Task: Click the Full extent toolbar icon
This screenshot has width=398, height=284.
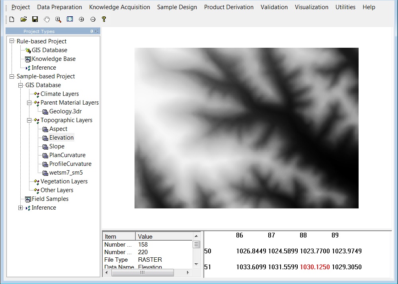Action: [70, 19]
